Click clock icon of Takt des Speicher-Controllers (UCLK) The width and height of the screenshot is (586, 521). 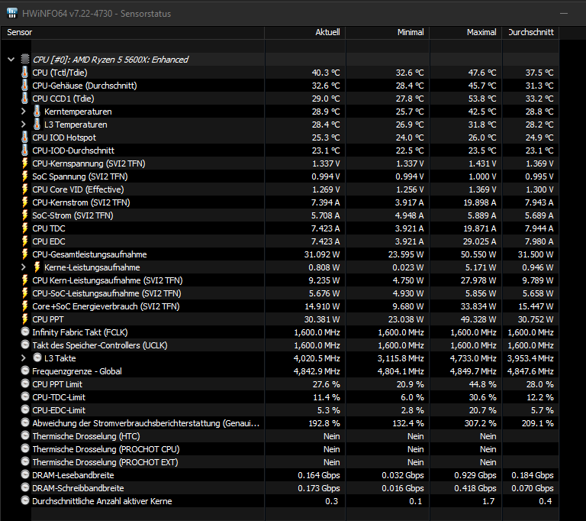[25, 345]
